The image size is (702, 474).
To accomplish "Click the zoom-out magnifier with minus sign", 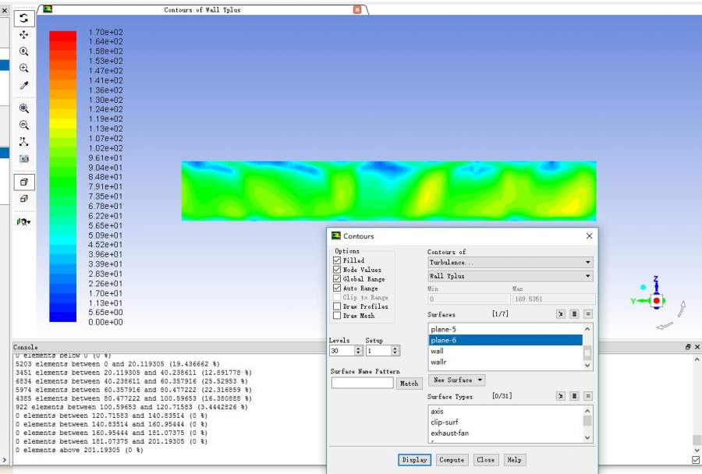I will tap(23, 125).
